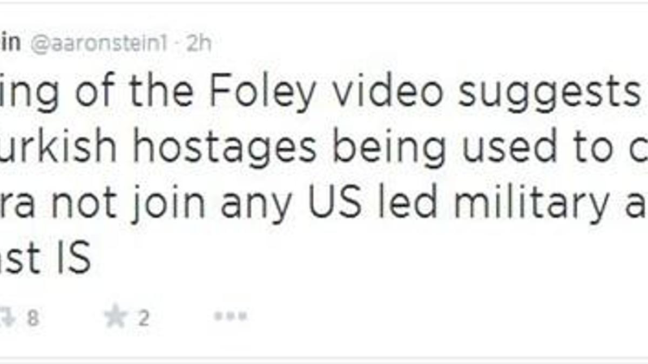Open the three-dot more options menu
648x364 pixels.
(230, 317)
